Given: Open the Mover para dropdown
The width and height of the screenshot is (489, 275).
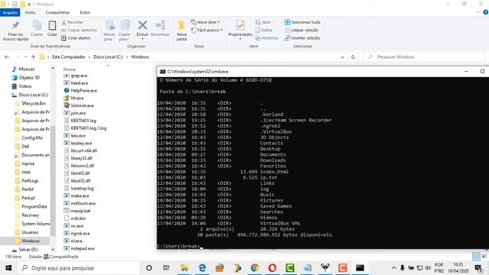Looking at the screenshot, I should point(109,31).
